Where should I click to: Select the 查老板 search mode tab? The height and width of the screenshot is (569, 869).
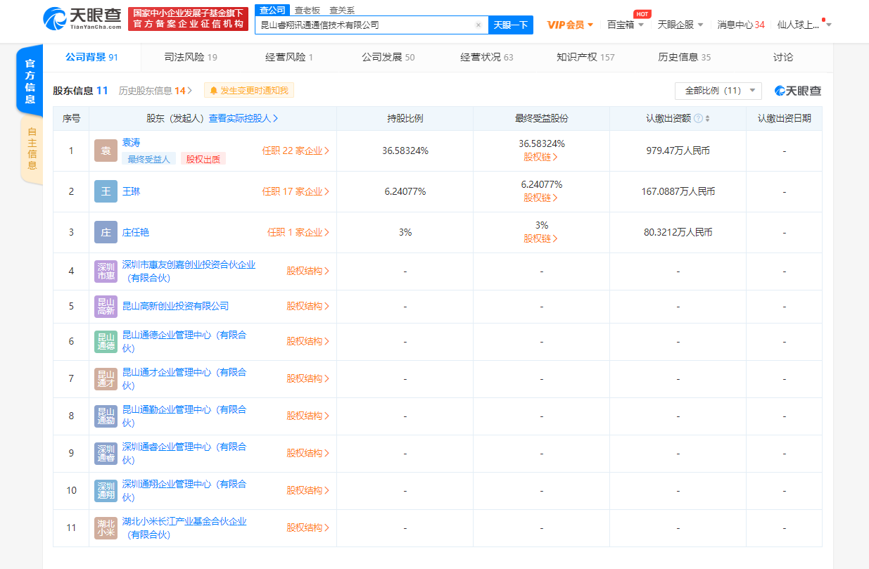[307, 10]
